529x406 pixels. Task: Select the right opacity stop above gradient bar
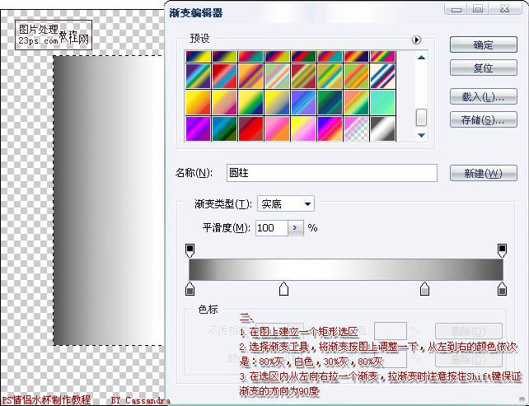tap(502, 250)
